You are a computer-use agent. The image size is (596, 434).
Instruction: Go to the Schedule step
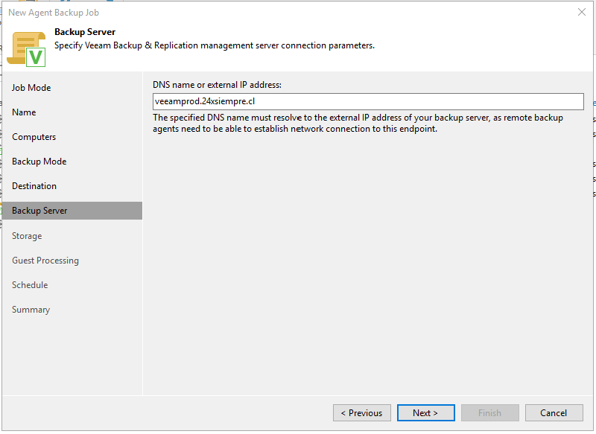30,285
